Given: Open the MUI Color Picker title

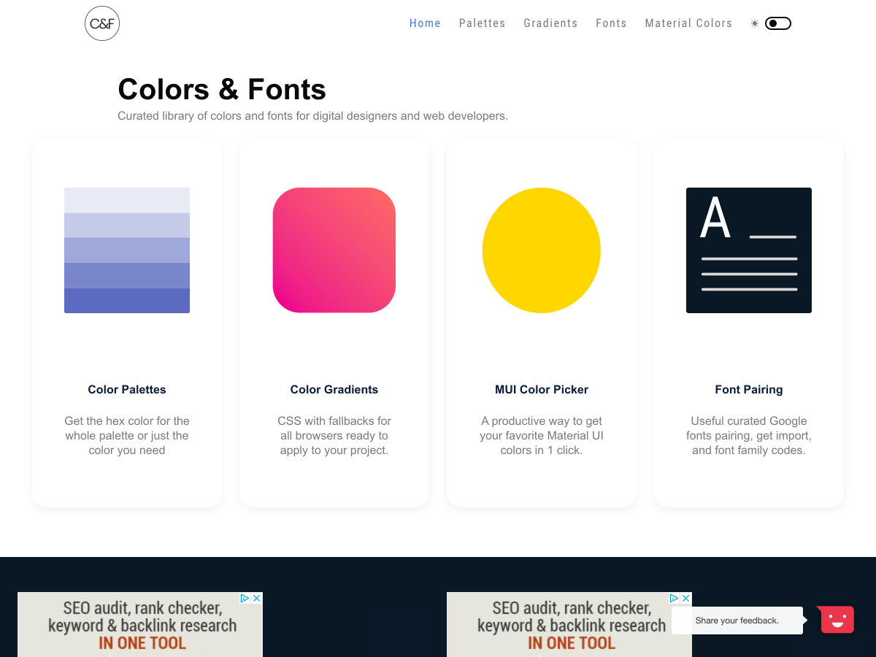Looking at the screenshot, I should point(542,390).
